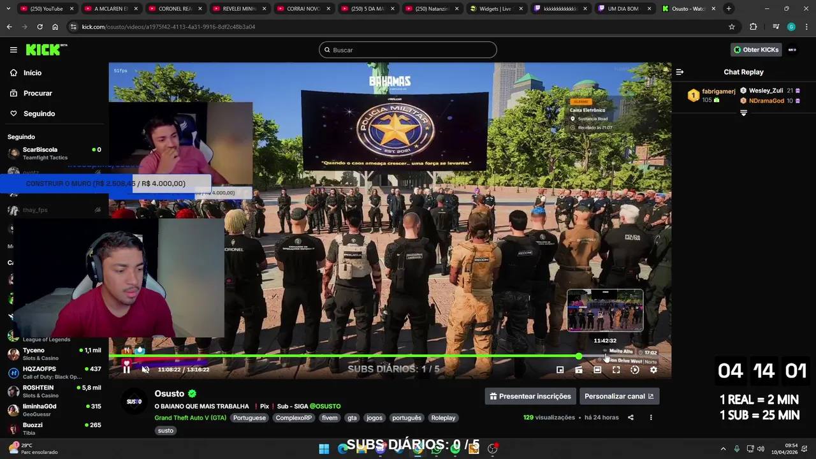Select the gta tag
816x459 pixels.
pyautogui.click(x=352, y=418)
